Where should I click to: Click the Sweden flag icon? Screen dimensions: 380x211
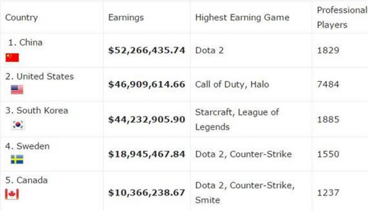click(x=17, y=159)
